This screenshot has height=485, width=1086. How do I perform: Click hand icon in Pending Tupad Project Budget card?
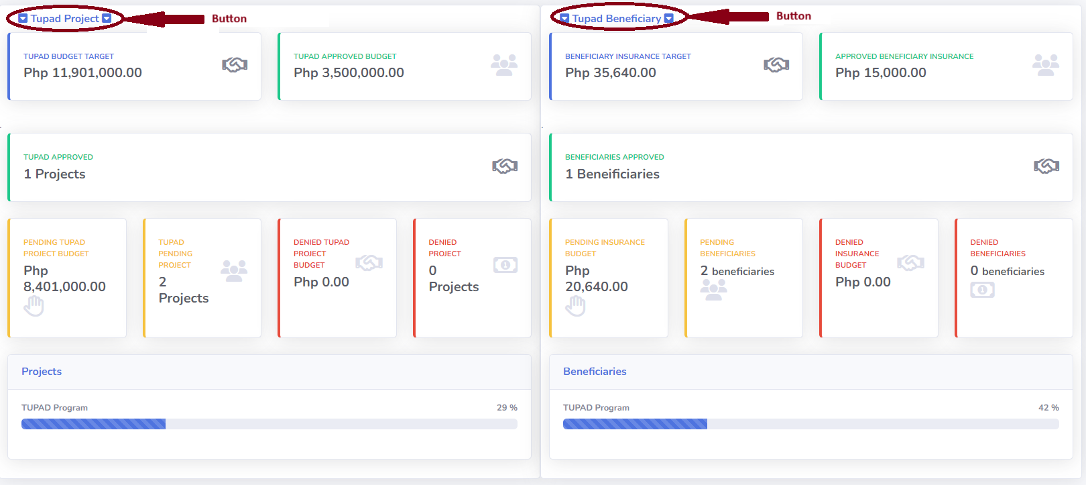(34, 307)
